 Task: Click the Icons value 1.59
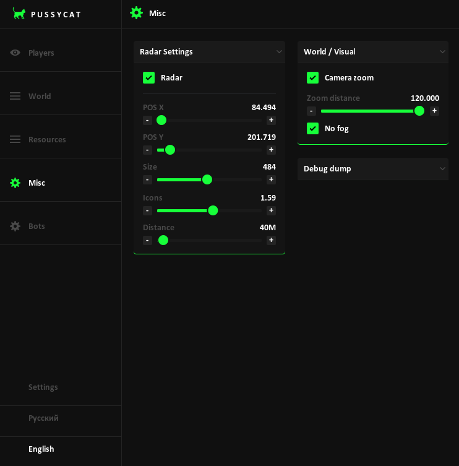pyautogui.click(x=268, y=197)
